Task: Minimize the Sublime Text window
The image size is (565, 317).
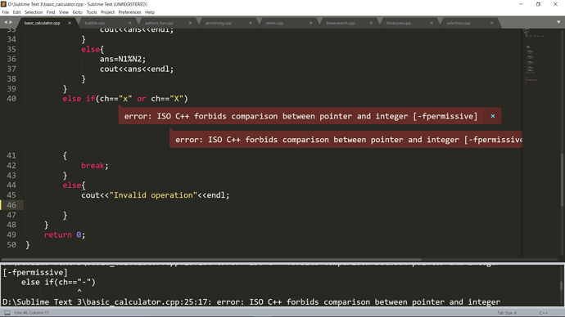Action: 521,4
